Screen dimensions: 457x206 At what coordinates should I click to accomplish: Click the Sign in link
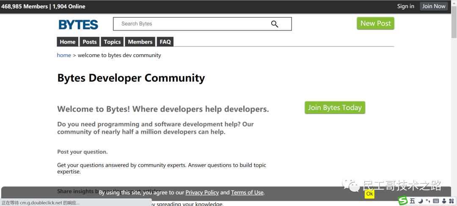[x=405, y=6]
